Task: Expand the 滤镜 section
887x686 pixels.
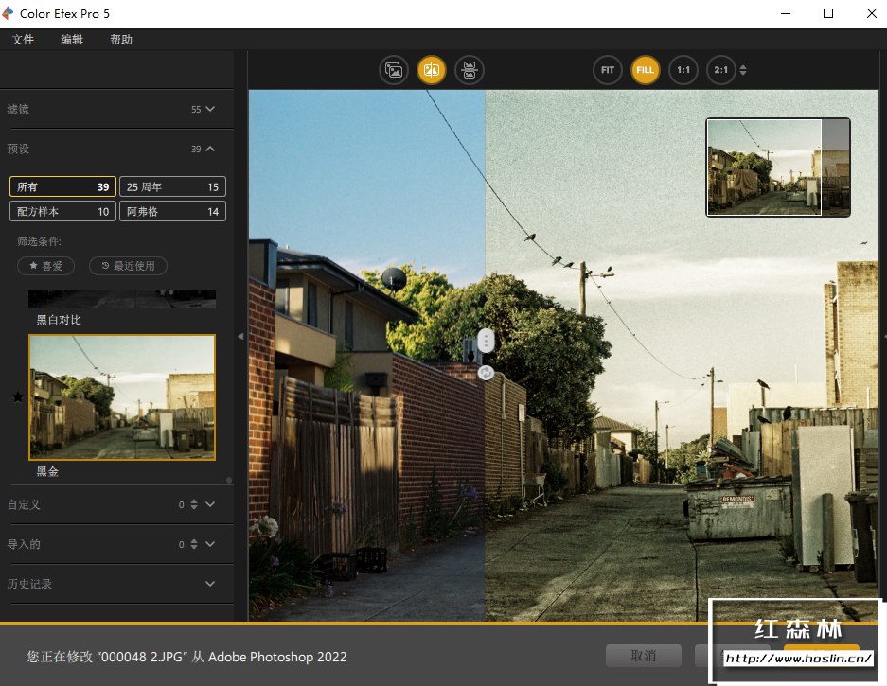Action: click(210, 109)
